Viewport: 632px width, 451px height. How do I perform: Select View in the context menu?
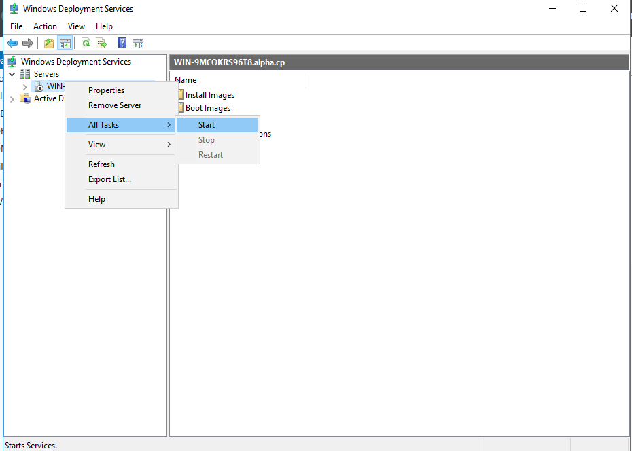pyautogui.click(x=122, y=145)
